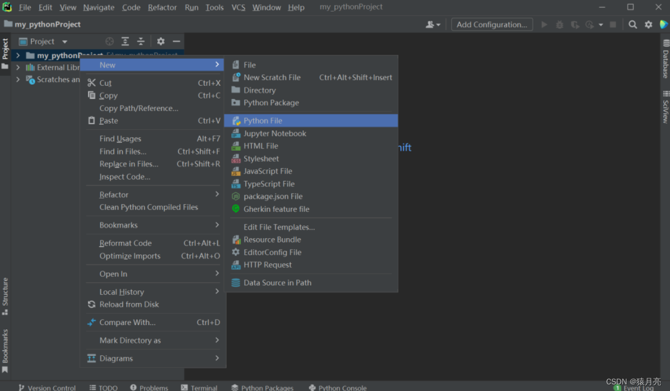This screenshot has height=391, width=670.
Task: Open the VCS menu
Action: pyautogui.click(x=238, y=7)
